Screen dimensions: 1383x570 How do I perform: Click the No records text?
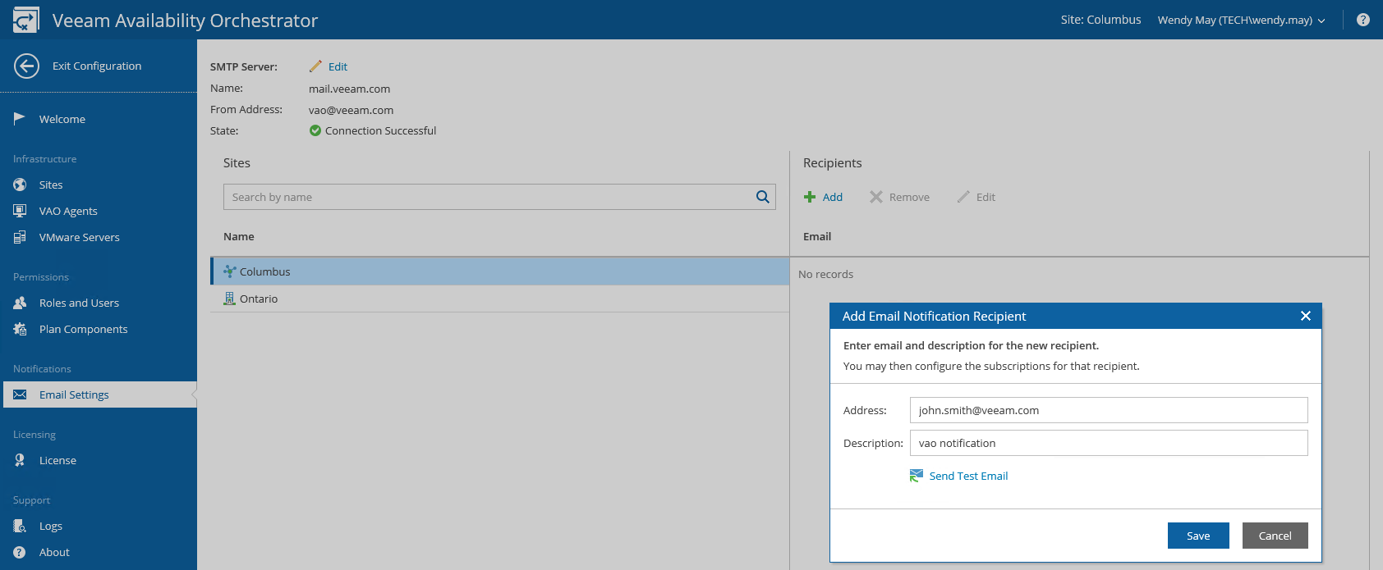(x=825, y=274)
